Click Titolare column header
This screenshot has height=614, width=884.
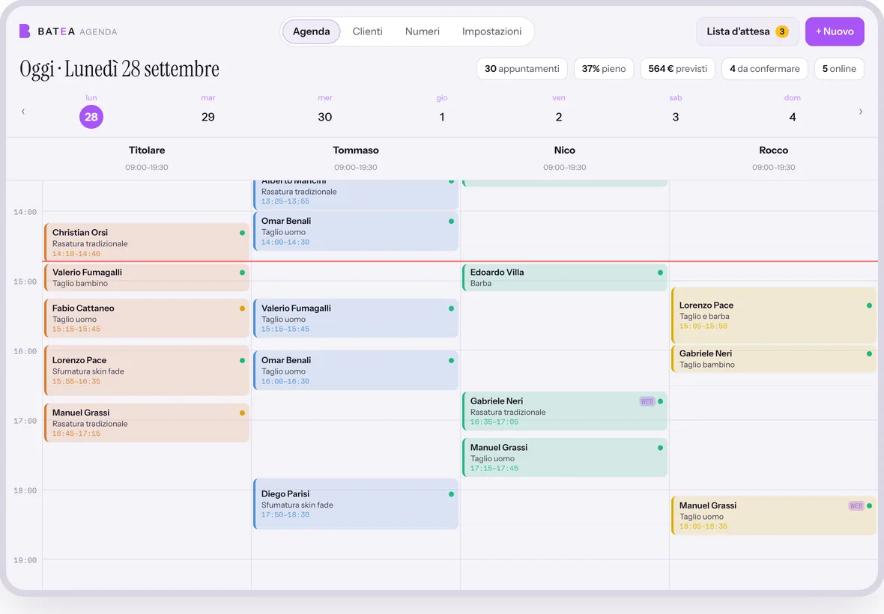[147, 158]
